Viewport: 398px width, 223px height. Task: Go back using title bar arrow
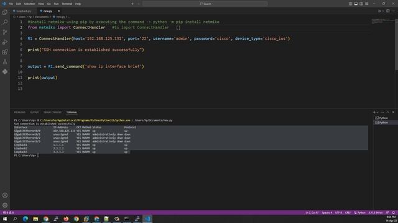click(132, 4)
